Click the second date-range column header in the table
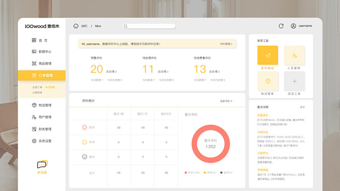 [x=143, y=114]
